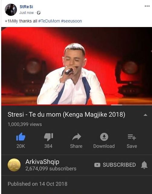Click the 'Just now' post timestamp

click(x=26, y=13)
